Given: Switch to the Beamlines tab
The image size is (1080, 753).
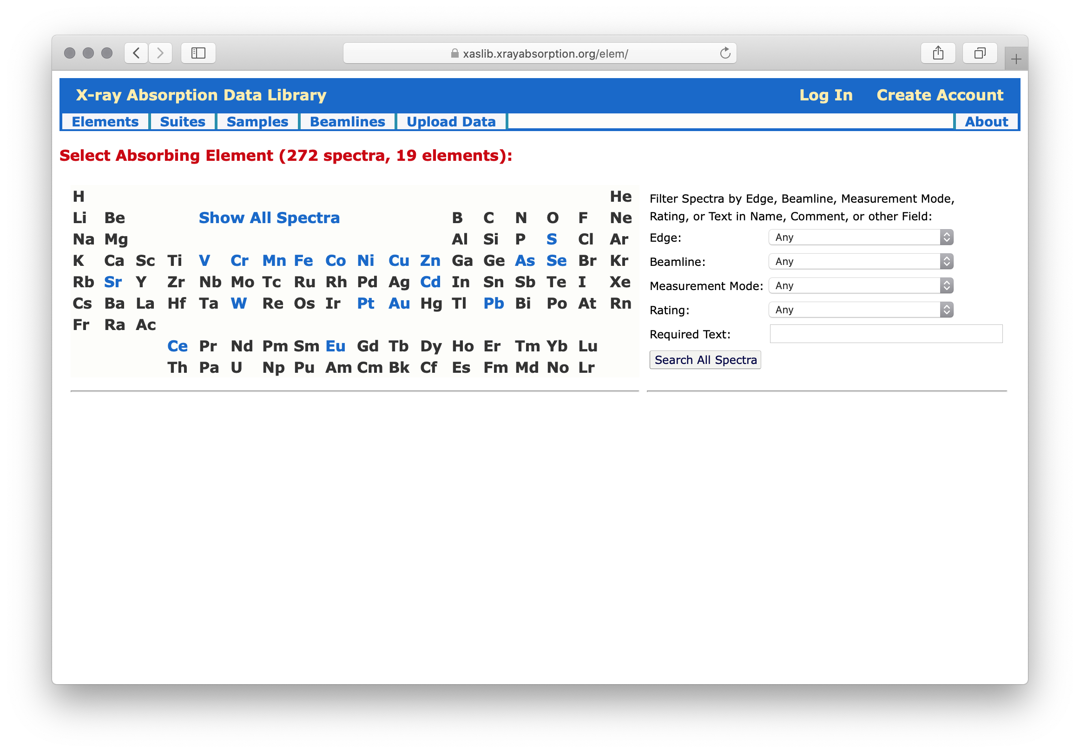Looking at the screenshot, I should click(348, 122).
